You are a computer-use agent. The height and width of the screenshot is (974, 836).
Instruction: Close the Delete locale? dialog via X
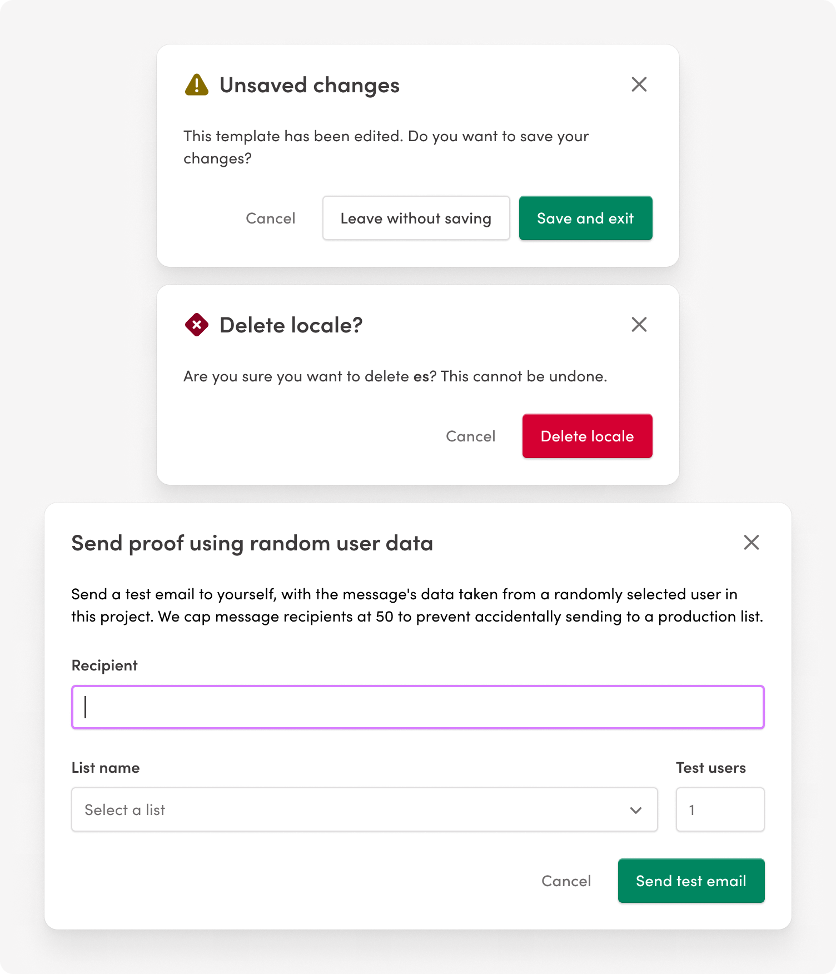click(x=639, y=324)
